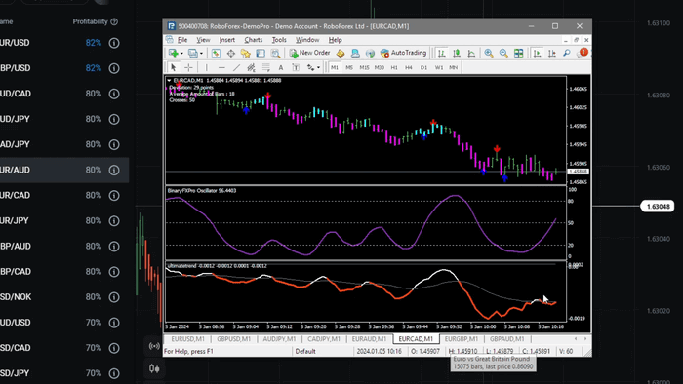Screen dimensions: 683x384
Task: Tile chart windows icon
Action: click(518, 53)
